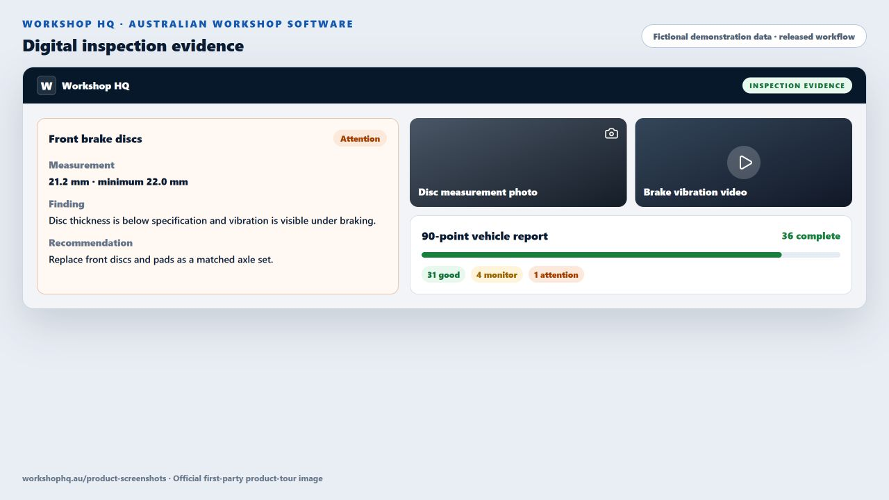Select the 1 attention filter chip
Viewport: 889px width, 500px height.
(556, 275)
